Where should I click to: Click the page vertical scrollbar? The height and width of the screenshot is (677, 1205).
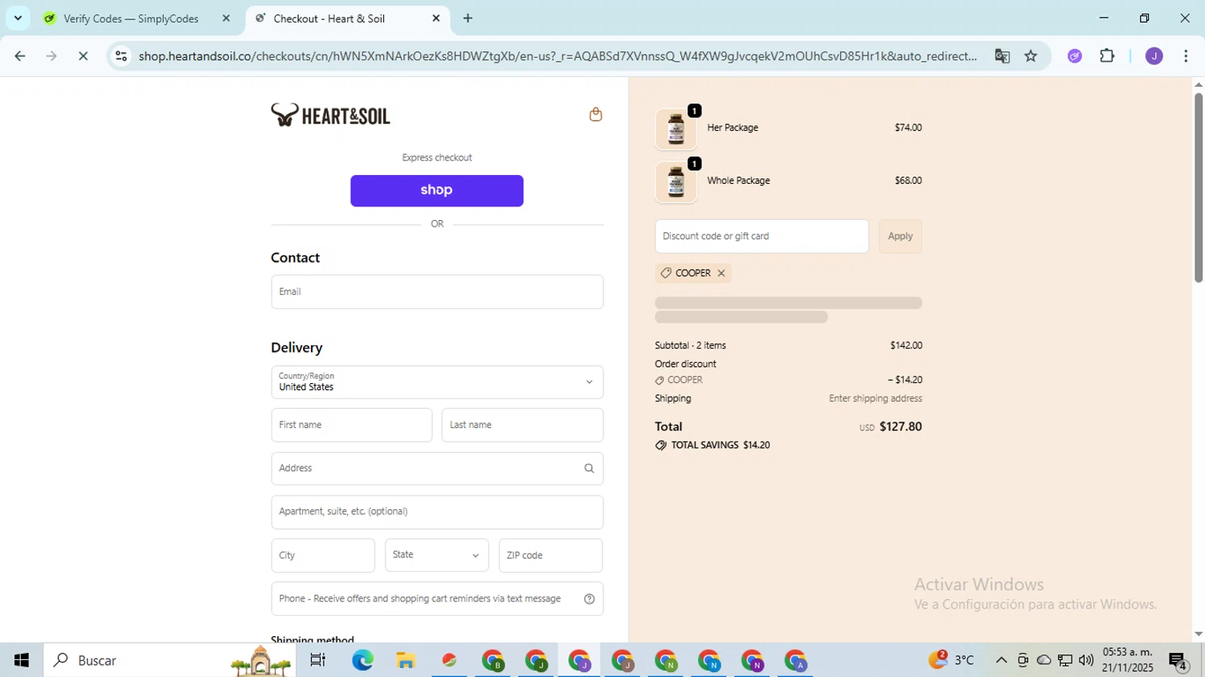pos(1199,188)
